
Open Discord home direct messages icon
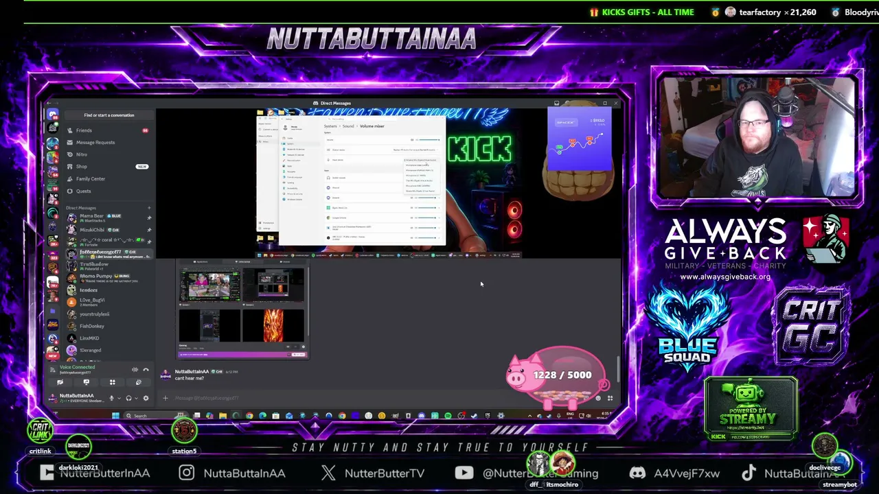tap(53, 115)
